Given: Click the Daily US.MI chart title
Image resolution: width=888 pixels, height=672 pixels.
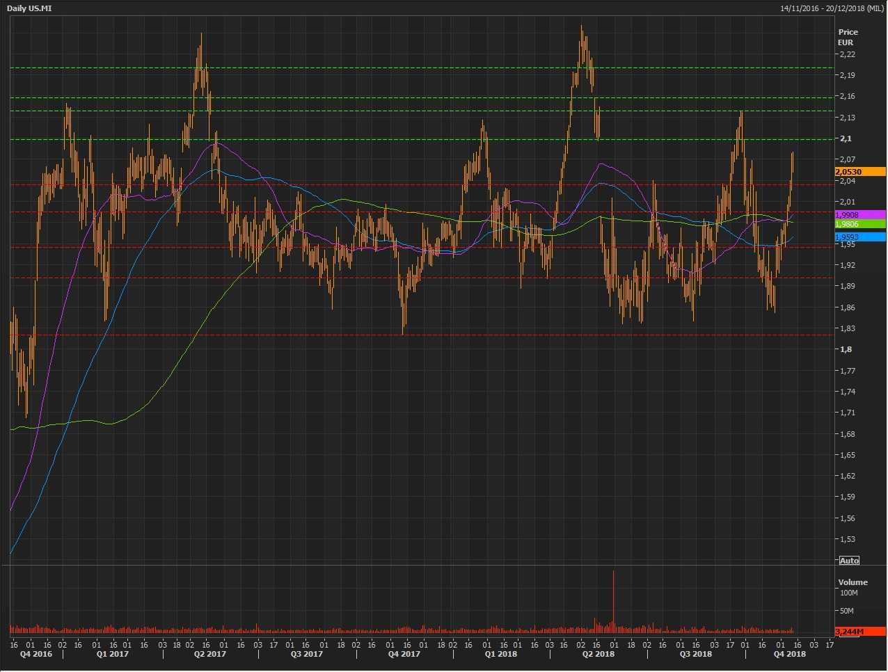Looking at the screenshot, I should pyautogui.click(x=29, y=8).
